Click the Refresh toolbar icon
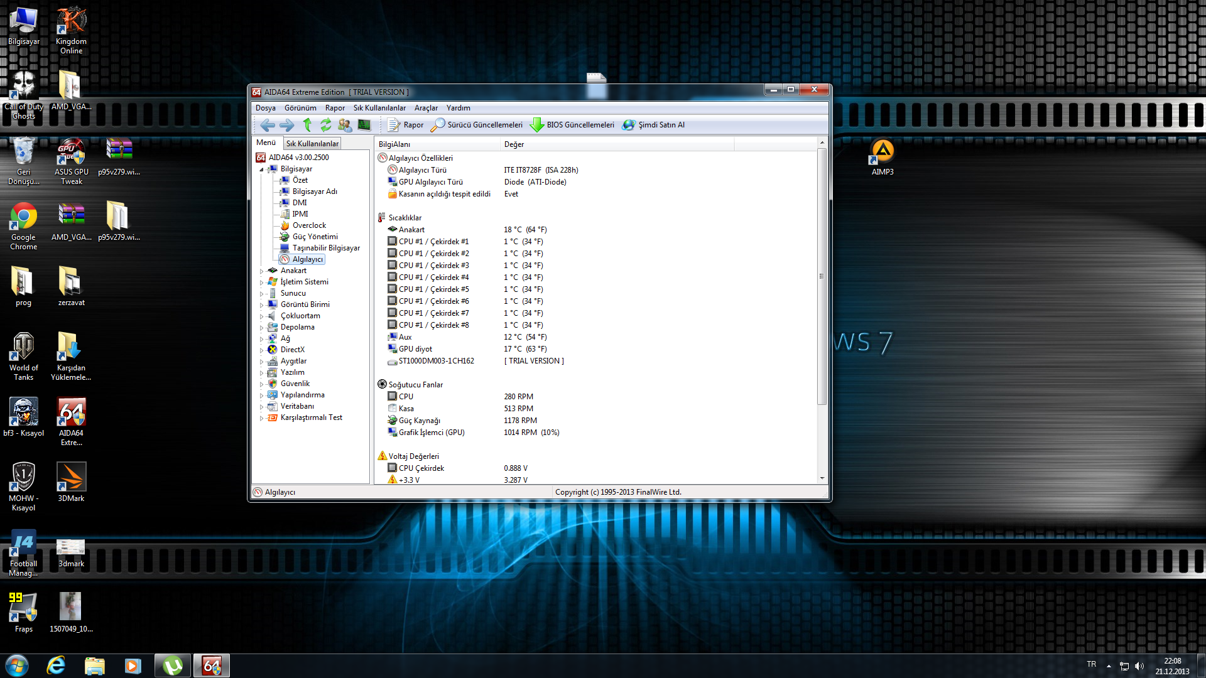1206x678 pixels. [325, 125]
